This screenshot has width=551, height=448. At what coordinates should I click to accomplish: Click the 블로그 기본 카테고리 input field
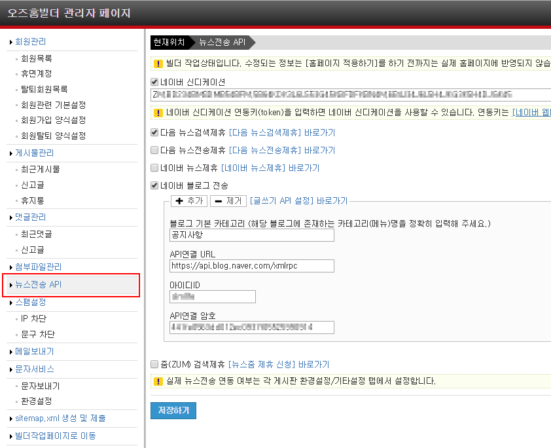click(x=251, y=235)
